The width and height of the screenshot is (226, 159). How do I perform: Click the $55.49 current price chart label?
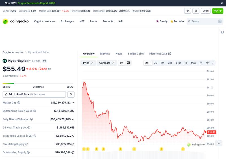click(211, 132)
